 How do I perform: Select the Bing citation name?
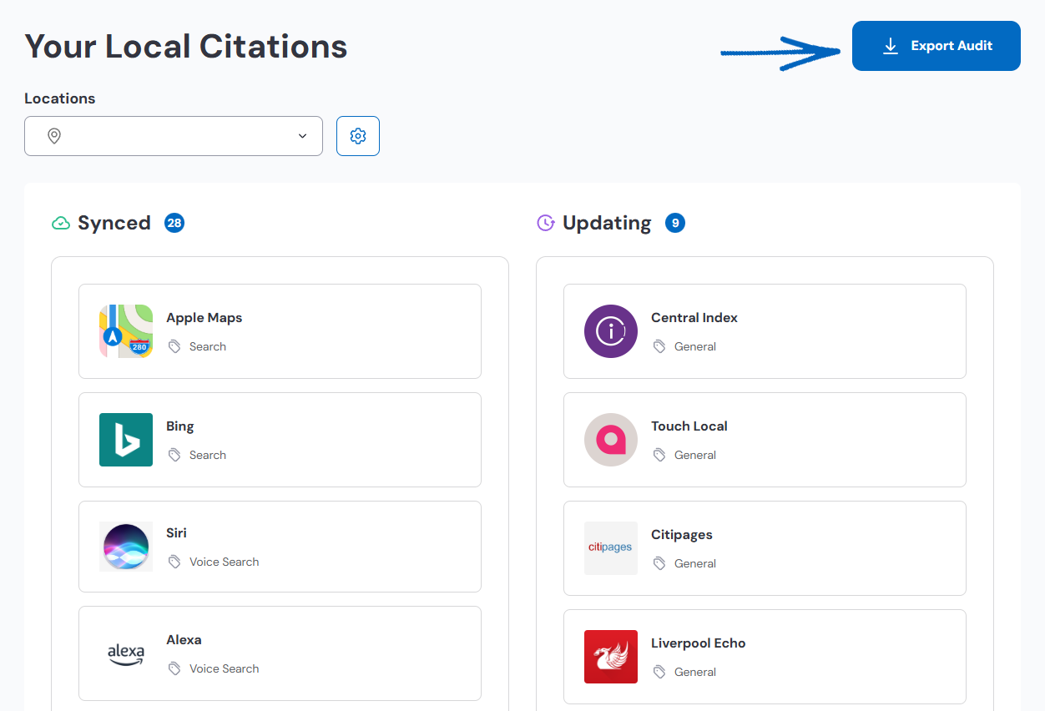point(180,426)
